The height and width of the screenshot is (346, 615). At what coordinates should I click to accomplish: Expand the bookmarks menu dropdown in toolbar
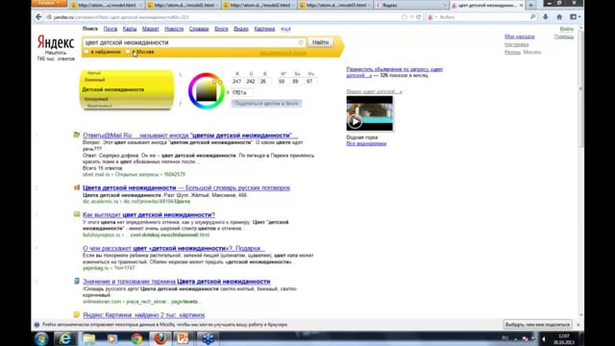point(575,17)
